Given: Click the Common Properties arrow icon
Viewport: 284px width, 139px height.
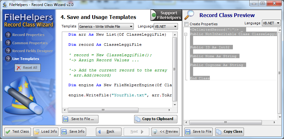Looking at the screenshot, I should (8, 43).
